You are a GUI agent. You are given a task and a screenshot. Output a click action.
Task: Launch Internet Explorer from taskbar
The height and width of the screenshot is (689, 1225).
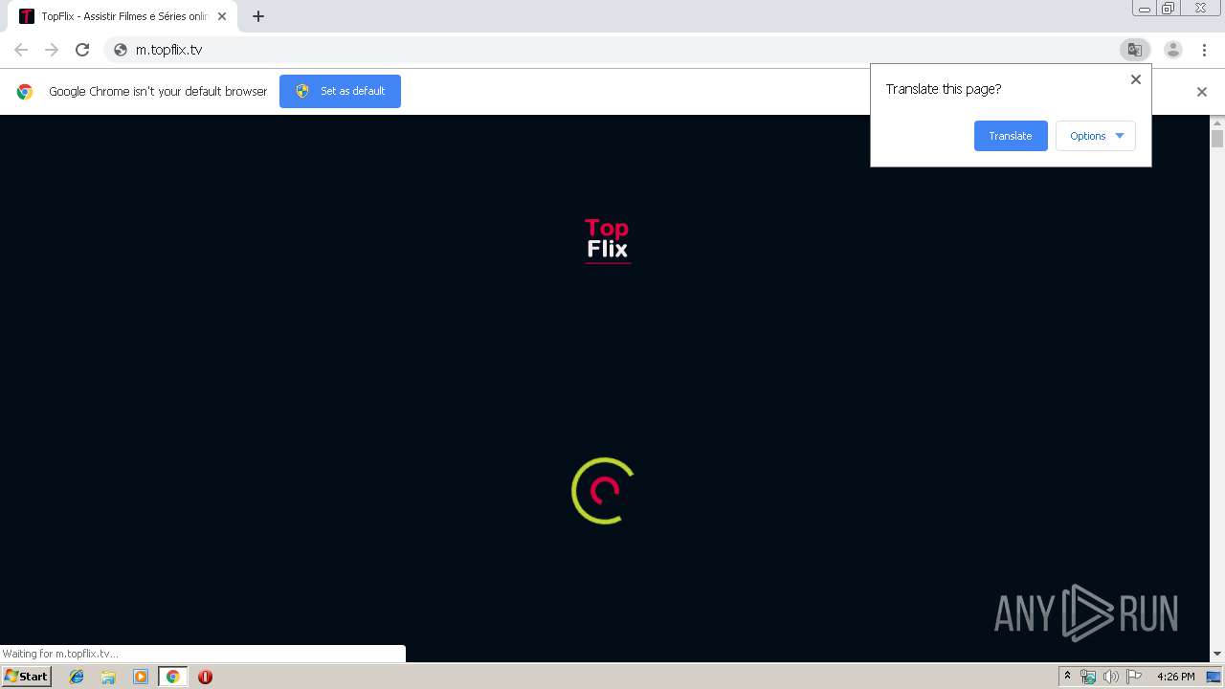(x=77, y=677)
